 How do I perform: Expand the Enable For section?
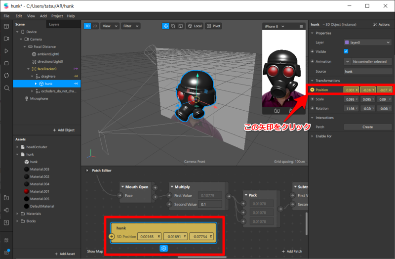(x=312, y=136)
